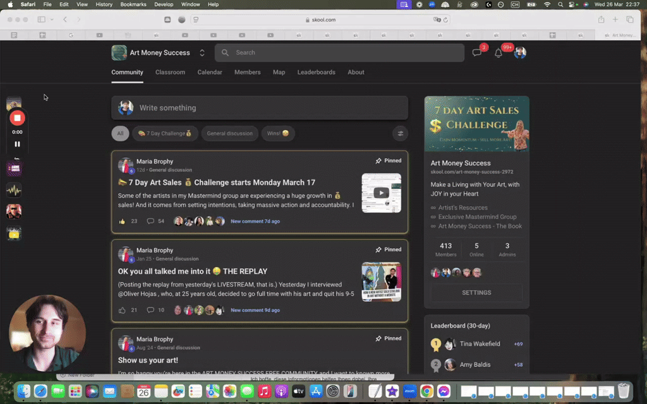The width and height of the screenshot is (647, 404).
Task: Show the Safari tab overview
Action: tap(630, 20)
